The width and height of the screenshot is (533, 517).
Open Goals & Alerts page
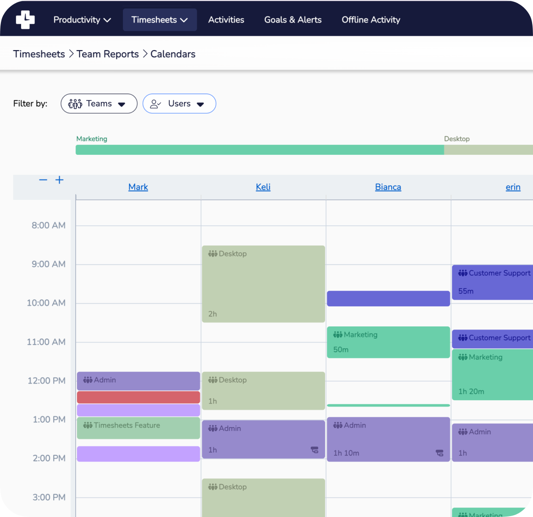click(293, 20)
